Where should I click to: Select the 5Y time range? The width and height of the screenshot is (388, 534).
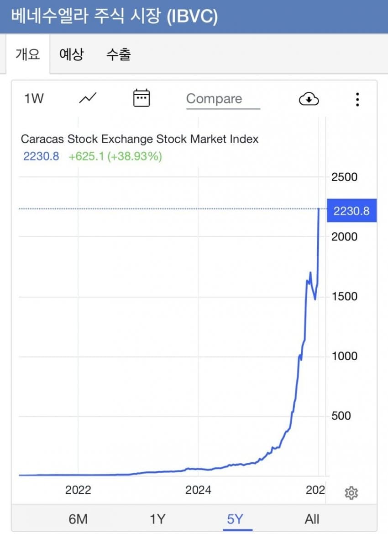235,519
